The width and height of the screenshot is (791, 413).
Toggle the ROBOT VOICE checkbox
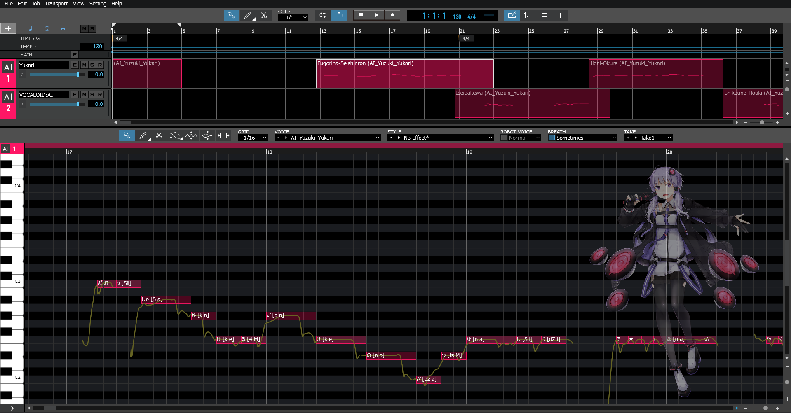pyautogui.click(x=504, y=138)
